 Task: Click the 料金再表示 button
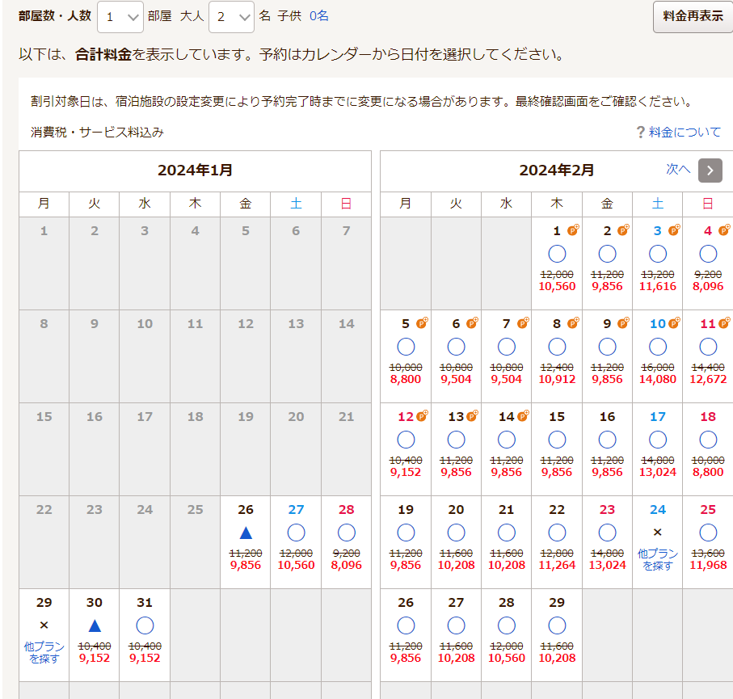pyautogui.click(x=693, y=16)
